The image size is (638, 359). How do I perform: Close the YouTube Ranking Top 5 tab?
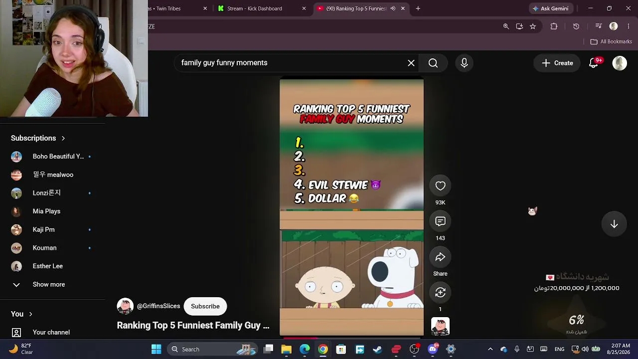403,8
